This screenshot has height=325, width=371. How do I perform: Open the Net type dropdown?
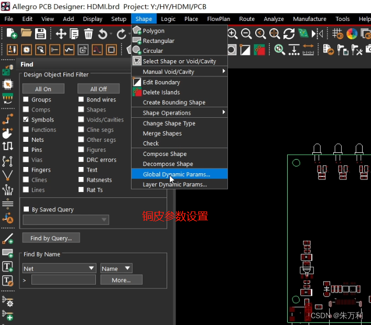(59, 268)
